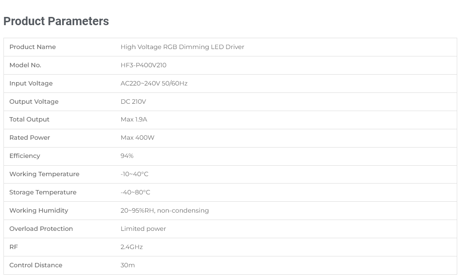Select the 94% efficiency value

coord(127,156)
